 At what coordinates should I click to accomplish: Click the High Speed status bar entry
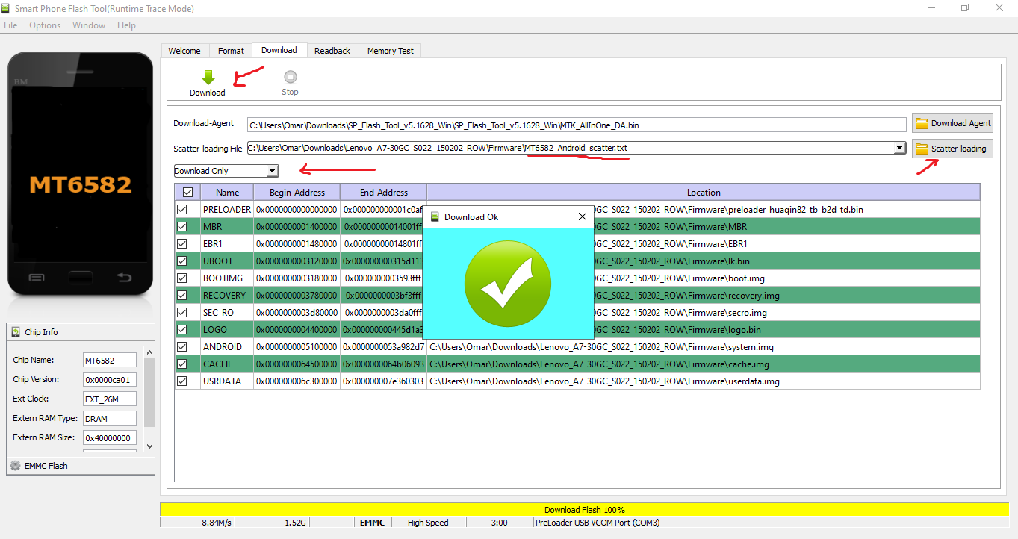click(x=428, y=523)
